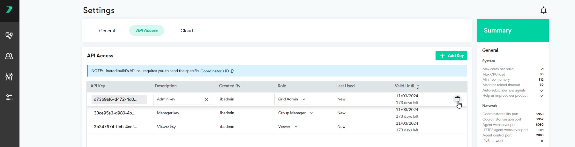The image size is (575, 147).
Task: Open the Grid Admin role dropdown
Action: pyautogui.click(x=292, y=99)
